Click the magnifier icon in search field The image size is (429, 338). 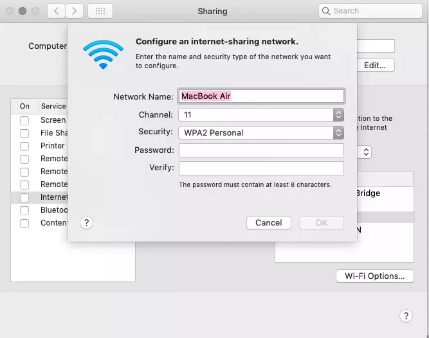point(325,11)
